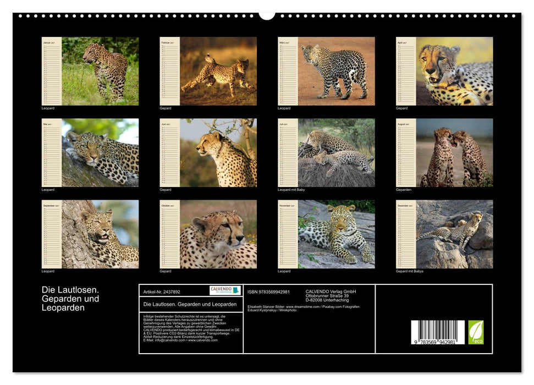Click the large calendar title at bottom left
This screenshot has height=385, width=534.
tap(70, 299)
